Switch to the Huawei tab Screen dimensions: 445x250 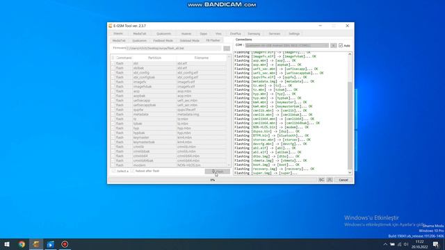(186, 34)
